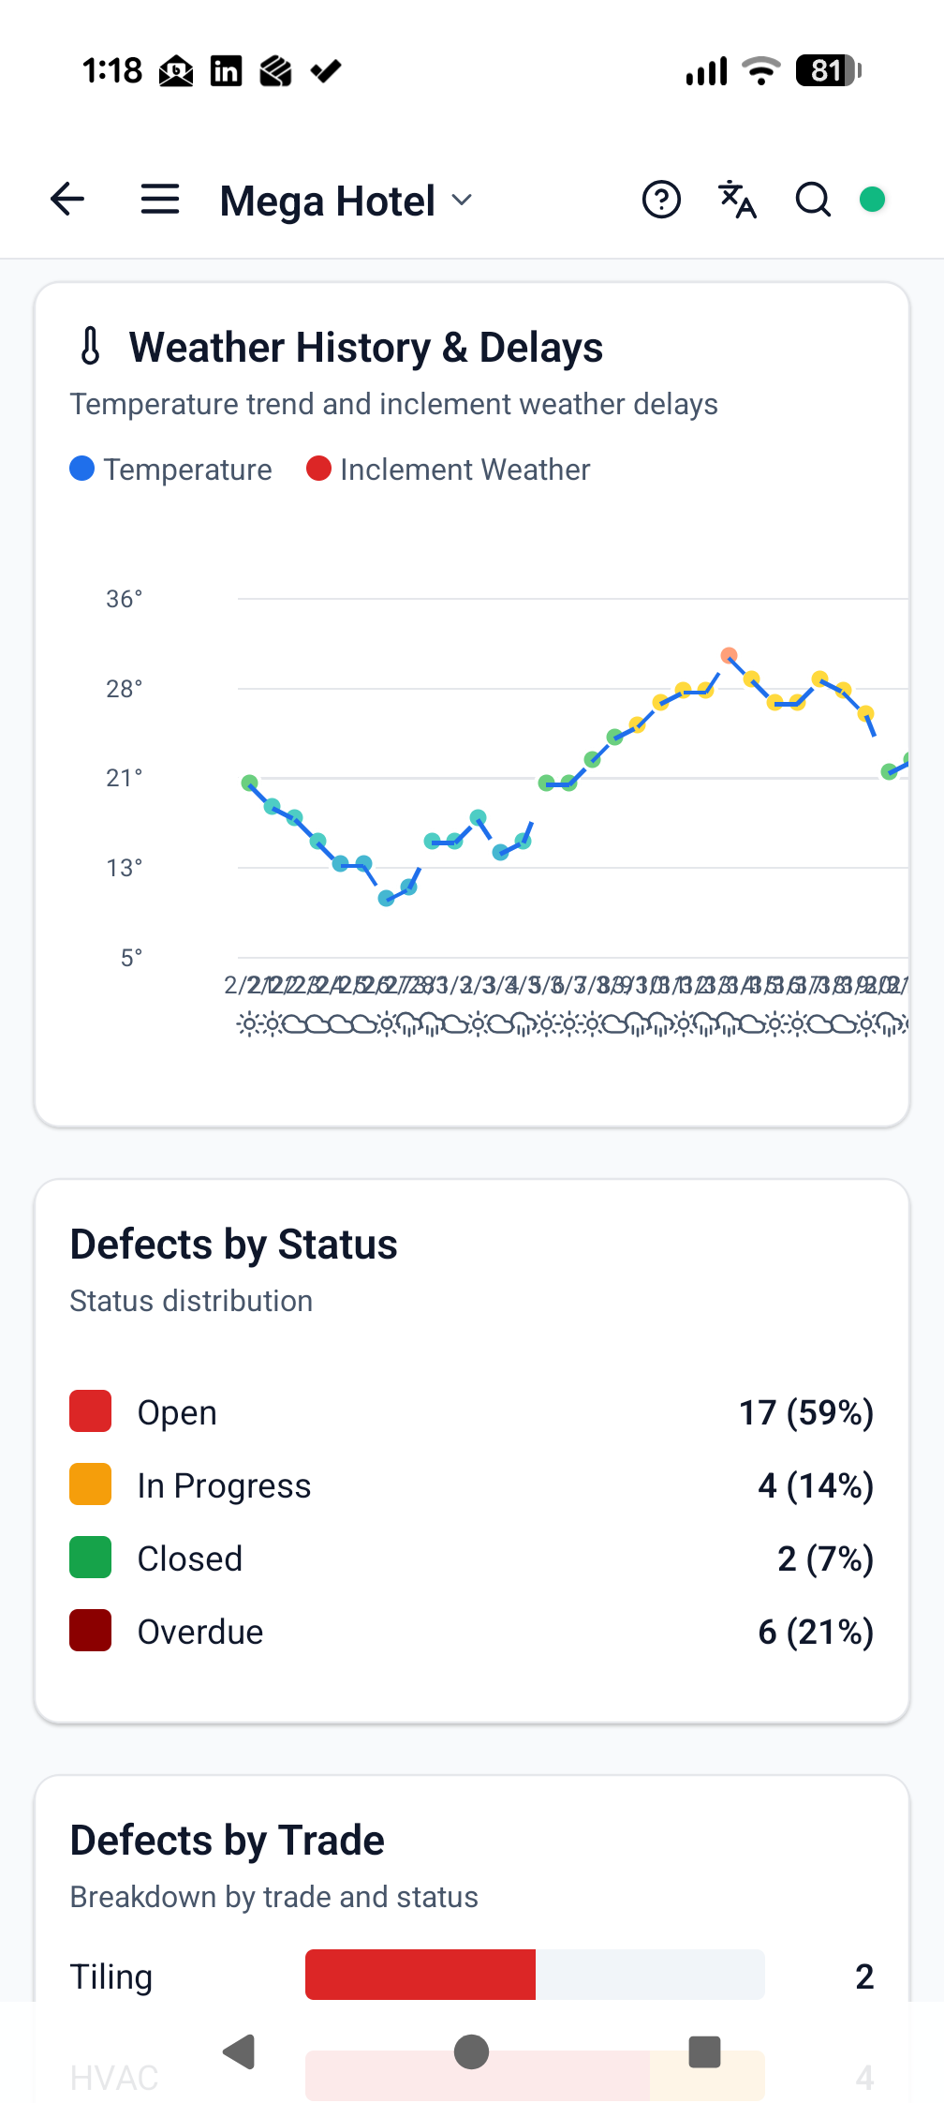
Task: Tap the Defects by Trade heading
Action: [228, 1841]
